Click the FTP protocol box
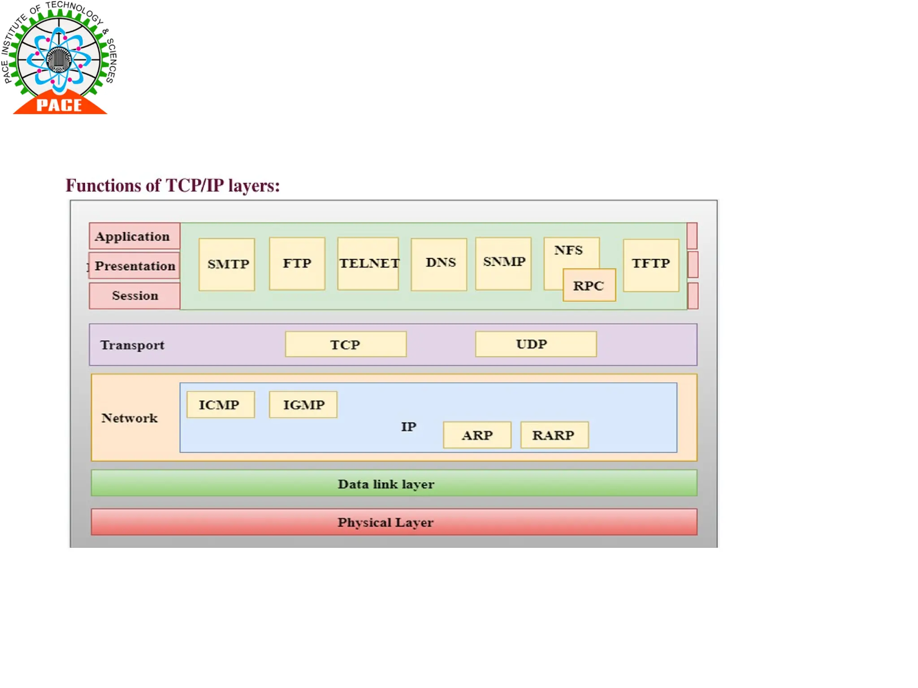Screen dimensions: 918x688 tap(297, 263)
